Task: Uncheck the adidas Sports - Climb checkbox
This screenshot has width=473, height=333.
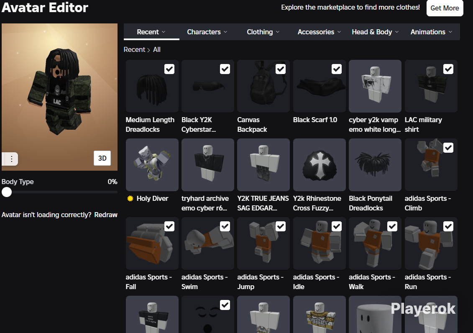Action: click(448, 148)
